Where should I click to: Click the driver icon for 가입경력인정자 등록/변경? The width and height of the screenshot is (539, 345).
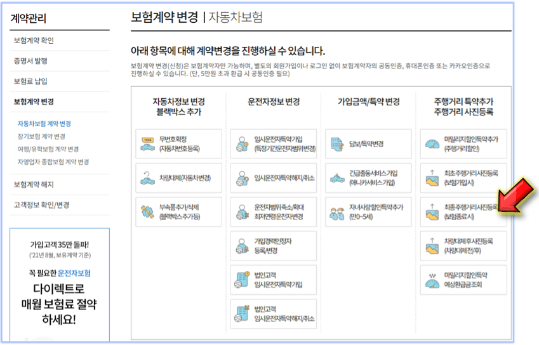click(x=243, y=246)
